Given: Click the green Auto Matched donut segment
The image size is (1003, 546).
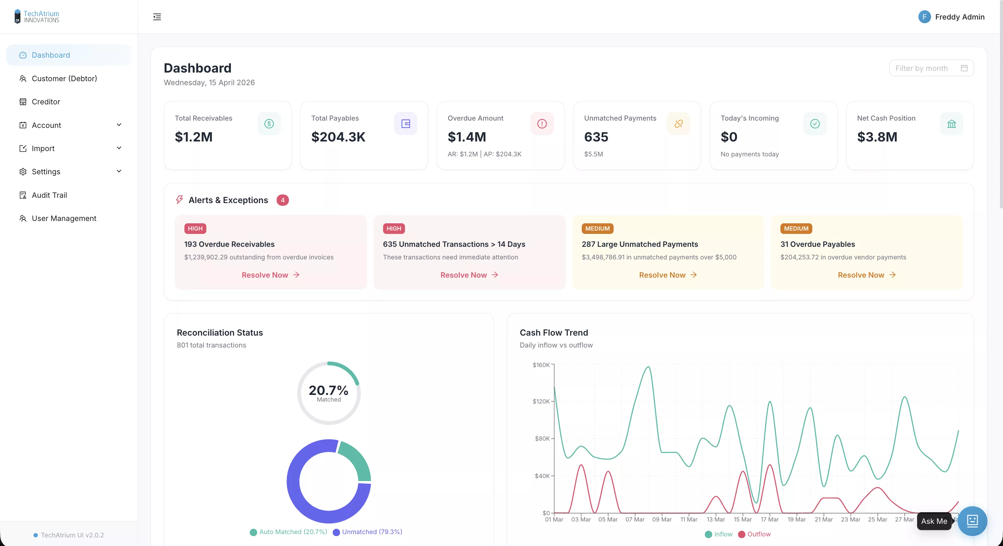Looking at the screenshot, I should tap(357, 459).
